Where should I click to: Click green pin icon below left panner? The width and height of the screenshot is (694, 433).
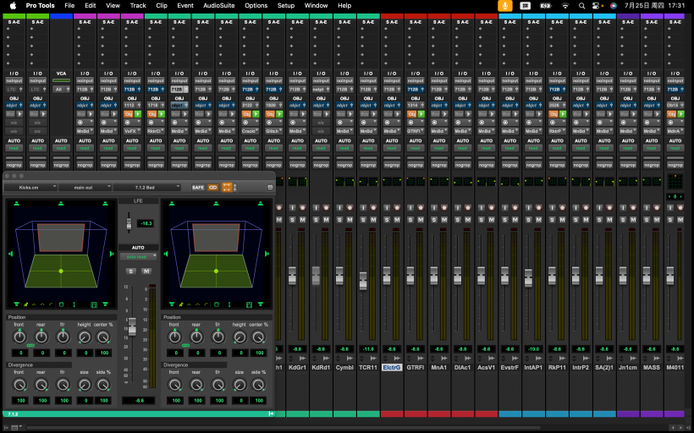[x=25, y=304]
